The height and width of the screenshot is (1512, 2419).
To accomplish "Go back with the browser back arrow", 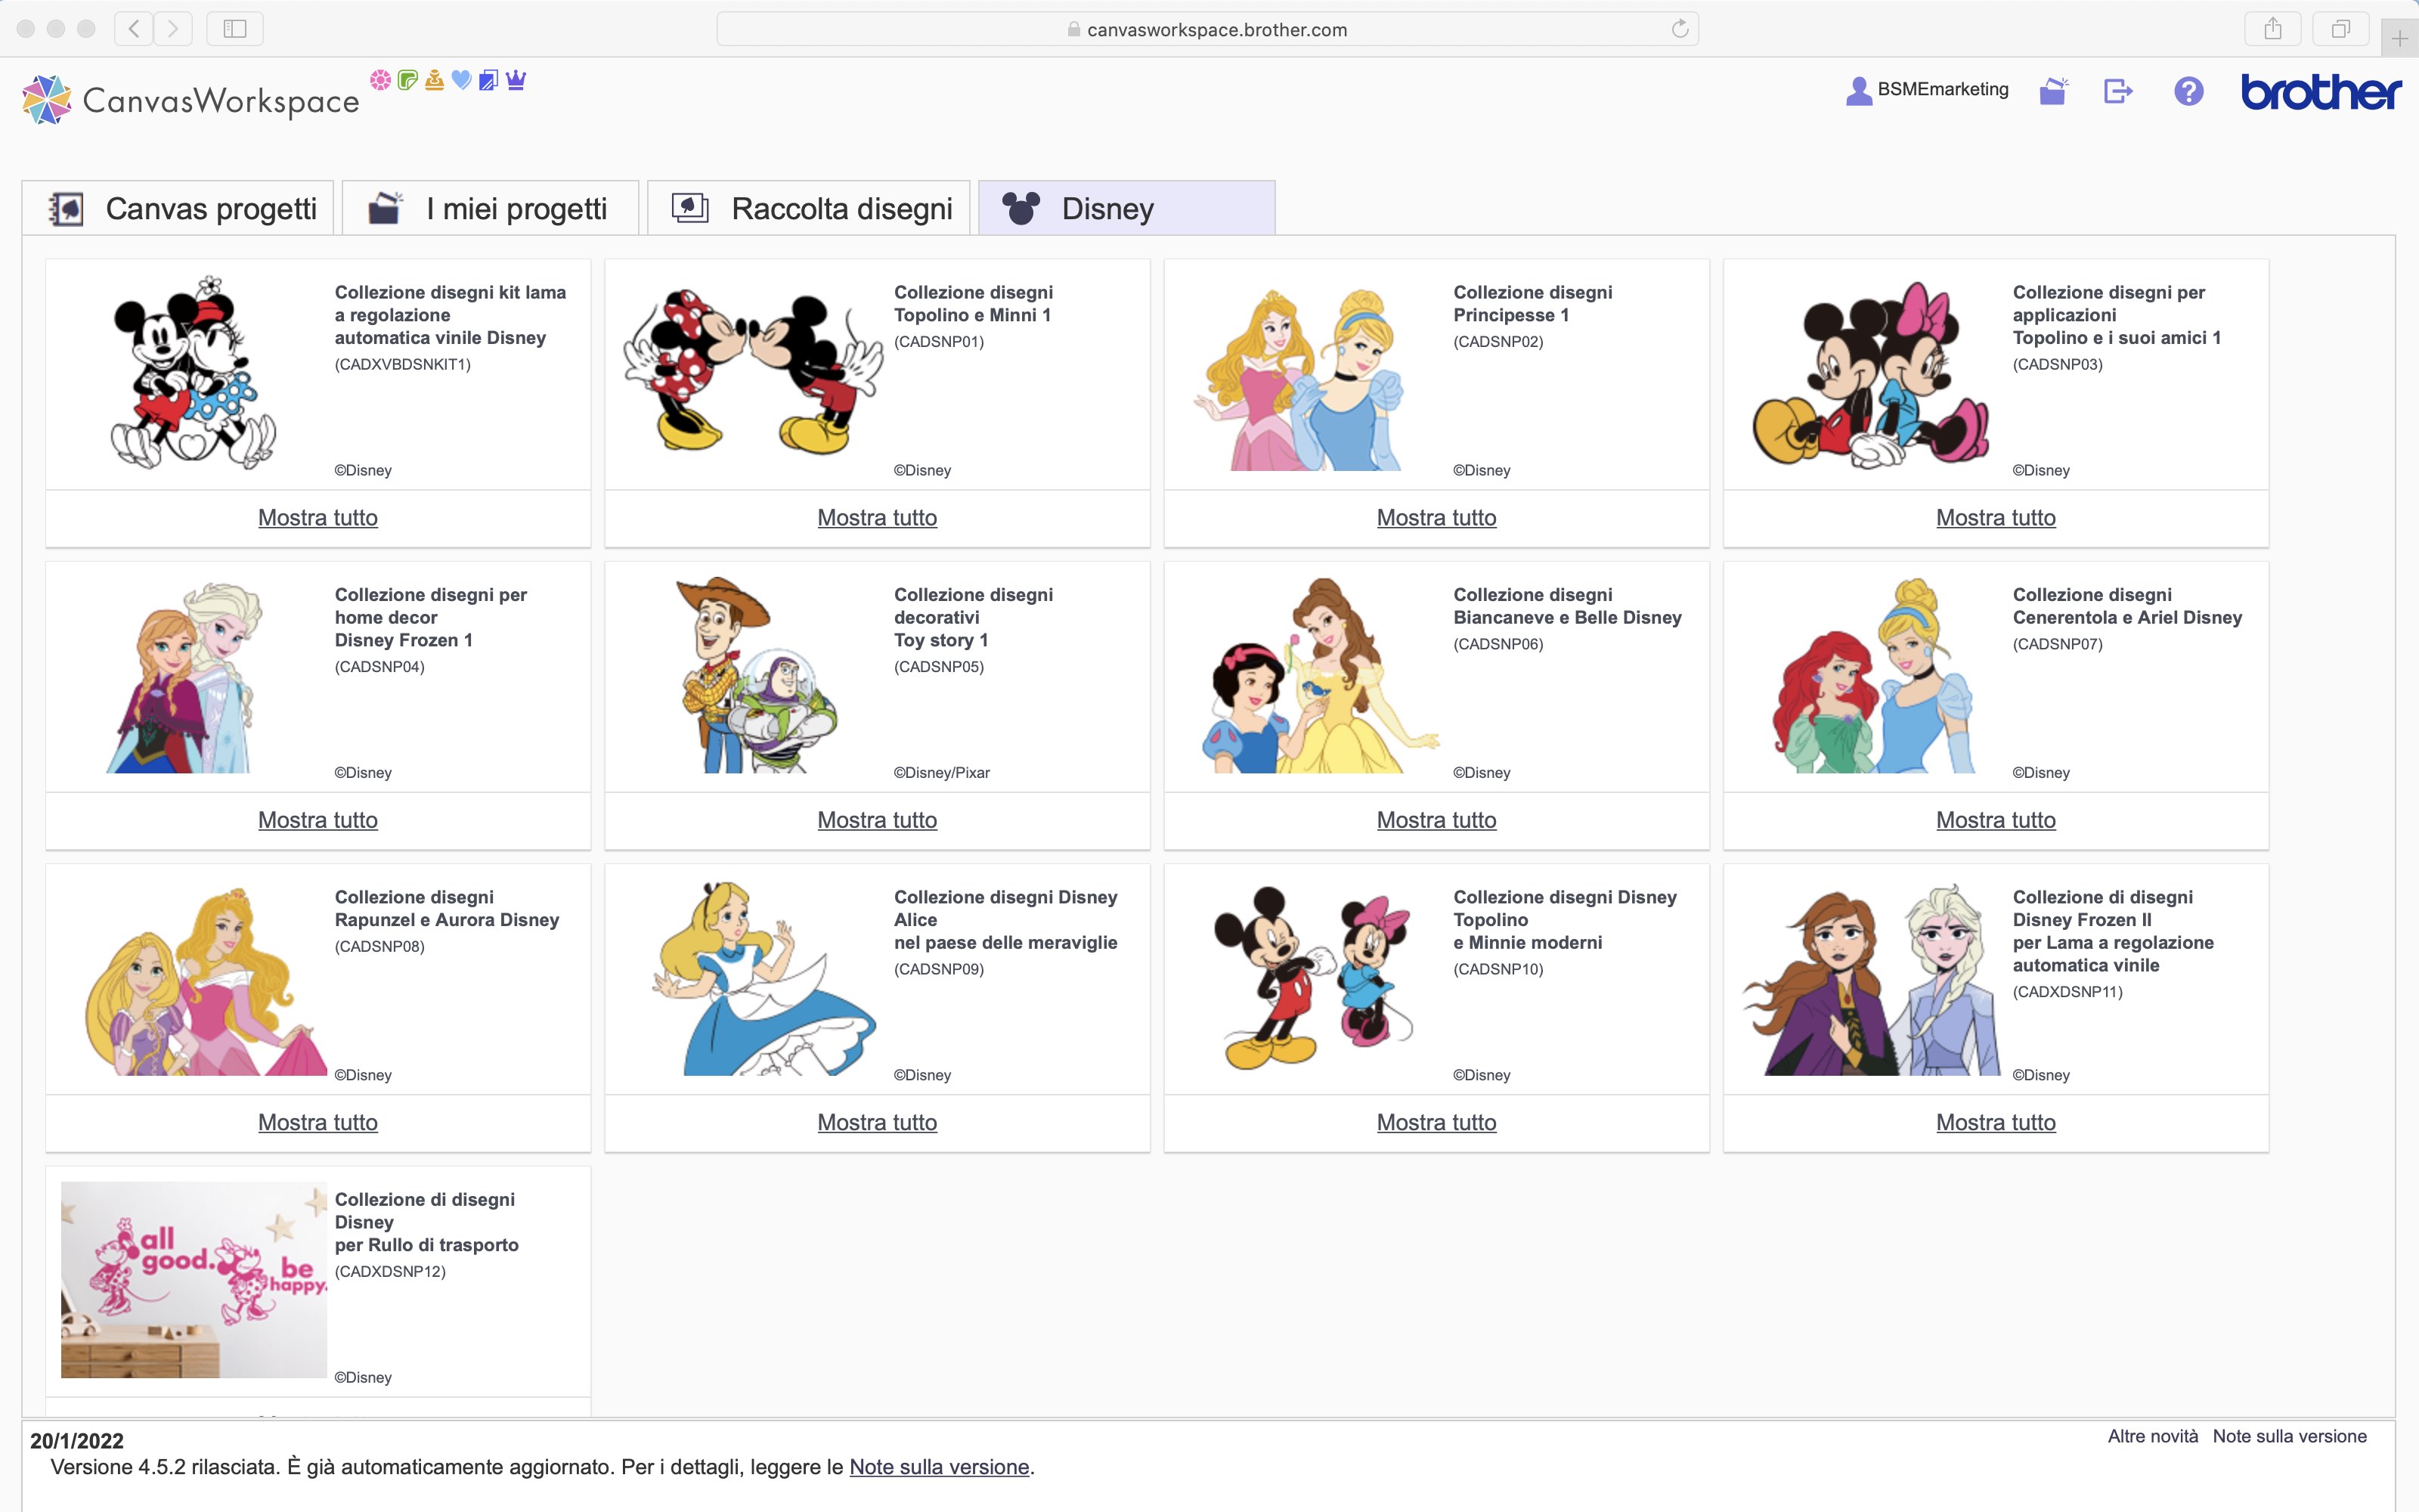I will tap(134, 29).
